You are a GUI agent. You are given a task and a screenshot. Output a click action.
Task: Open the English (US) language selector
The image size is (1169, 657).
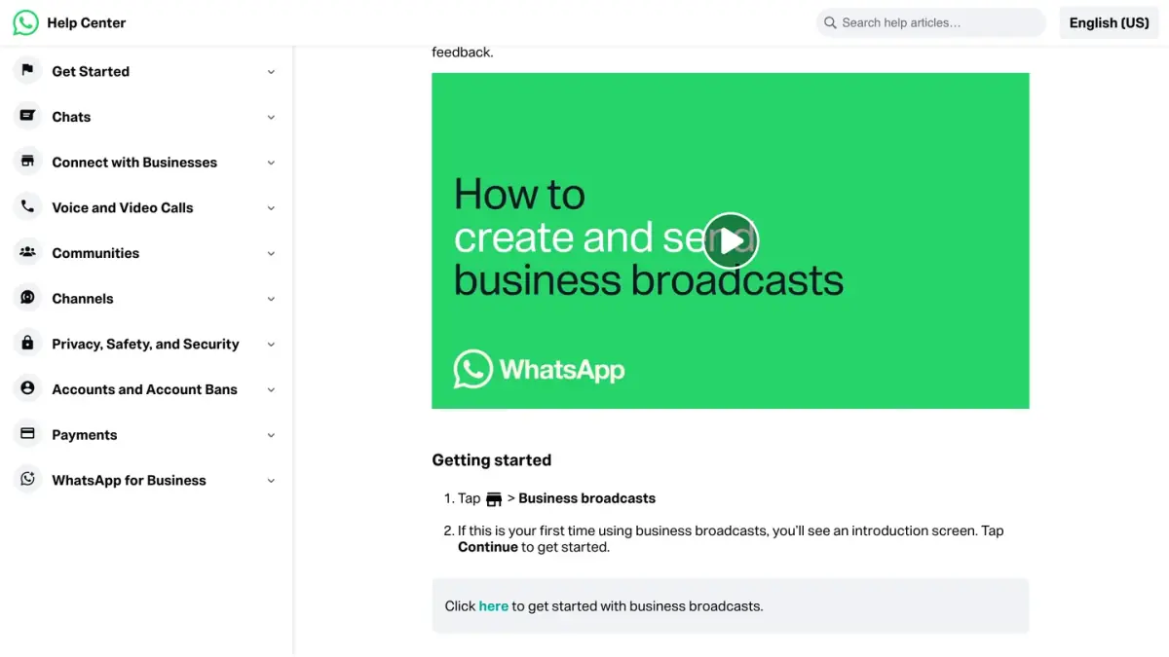pyautogui.click(x=1109, y=22)
